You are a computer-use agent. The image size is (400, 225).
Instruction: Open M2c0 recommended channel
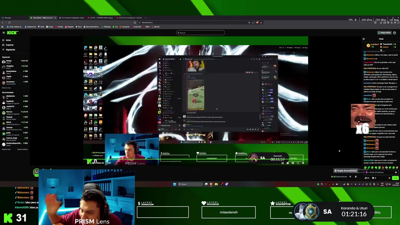[x=15, y=123]
